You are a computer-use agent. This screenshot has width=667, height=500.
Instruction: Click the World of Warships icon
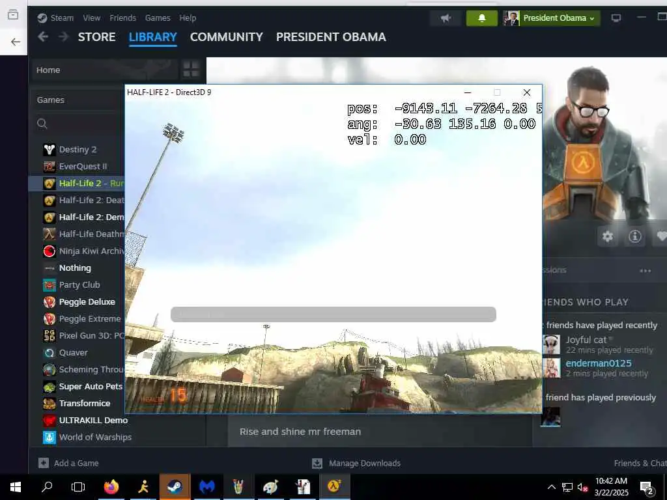click(50, 437)
